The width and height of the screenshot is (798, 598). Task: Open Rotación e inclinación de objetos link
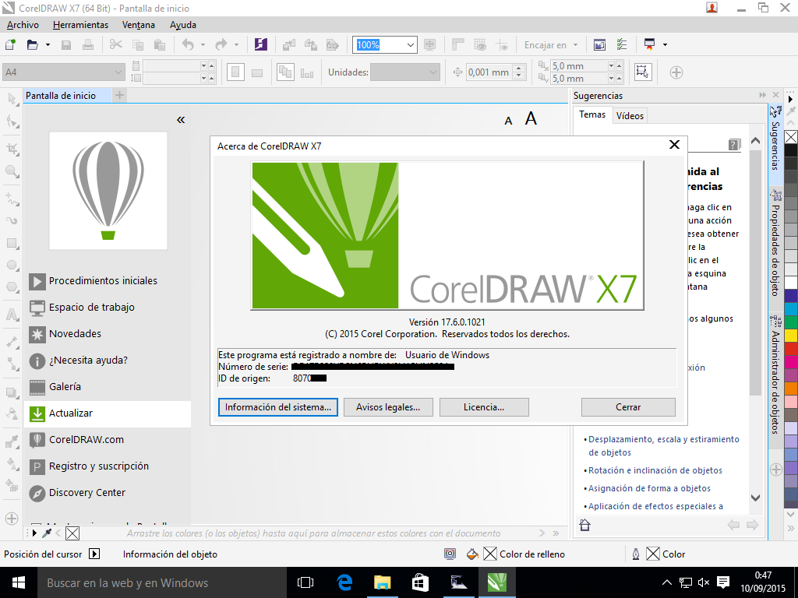point(655,470)
